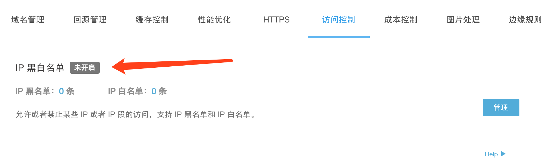Open the Help link
Viewport: 542px width, 162px height.
(x=491, y=154)
